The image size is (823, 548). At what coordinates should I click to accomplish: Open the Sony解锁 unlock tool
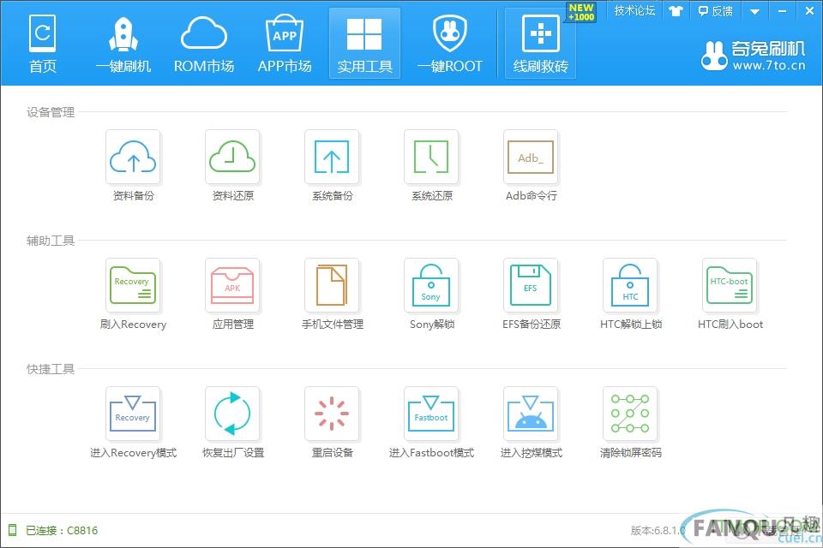point(431,286)
